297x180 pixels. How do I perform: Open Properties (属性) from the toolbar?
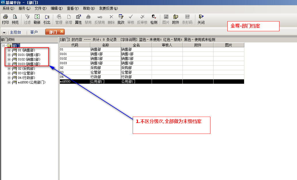pyautogui.click(x=78, y=19)
